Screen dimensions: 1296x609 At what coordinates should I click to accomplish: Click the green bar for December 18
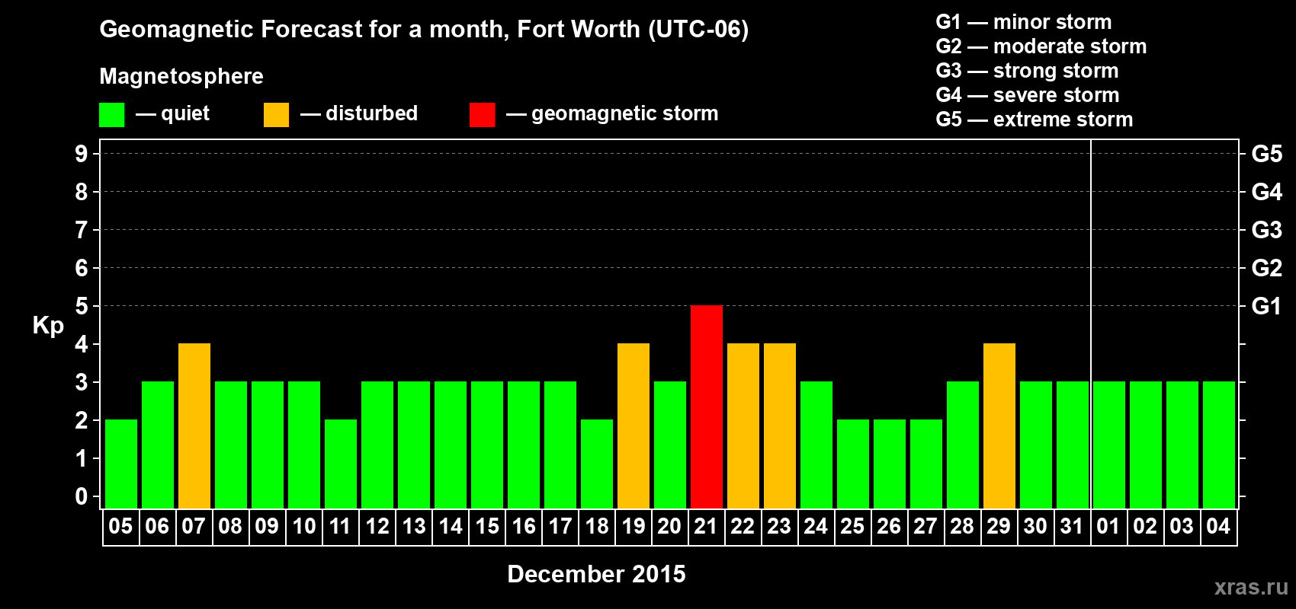click(x=597, y=464)
